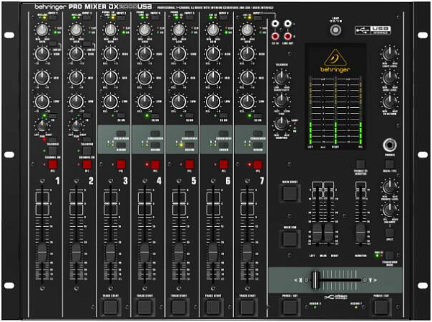Toggle PFL on channel 6
Screen dimensions: 432x322
click(224, 164)
